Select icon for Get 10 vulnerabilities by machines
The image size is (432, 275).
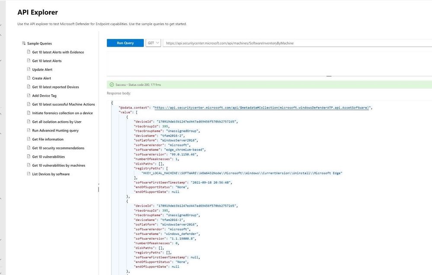29,165
